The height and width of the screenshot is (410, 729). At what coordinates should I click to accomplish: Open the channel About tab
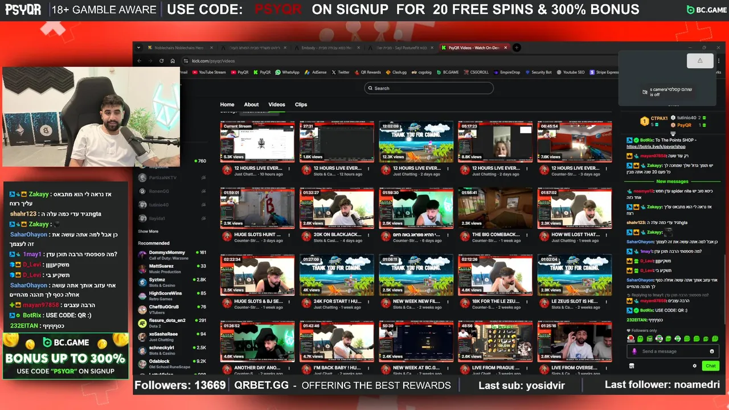tap(251, 105)
